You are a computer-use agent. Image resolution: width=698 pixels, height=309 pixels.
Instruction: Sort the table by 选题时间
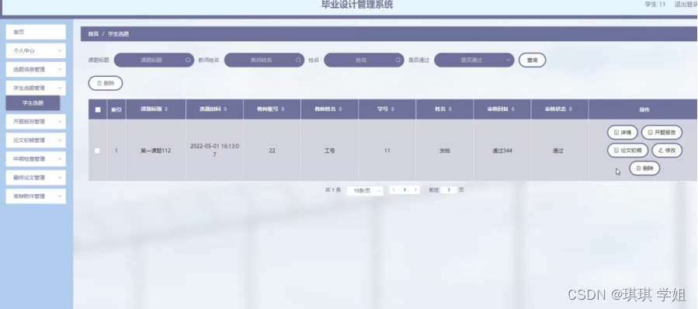[225, 109]
